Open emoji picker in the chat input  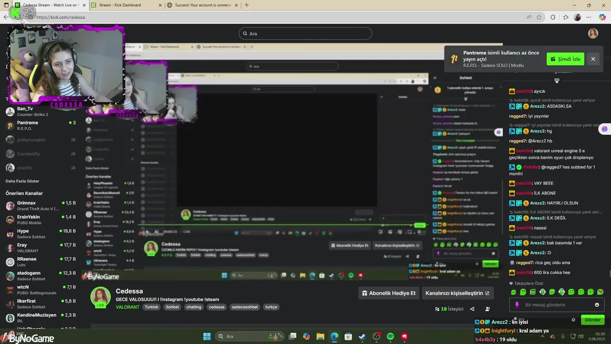click(x=597, y=305)
